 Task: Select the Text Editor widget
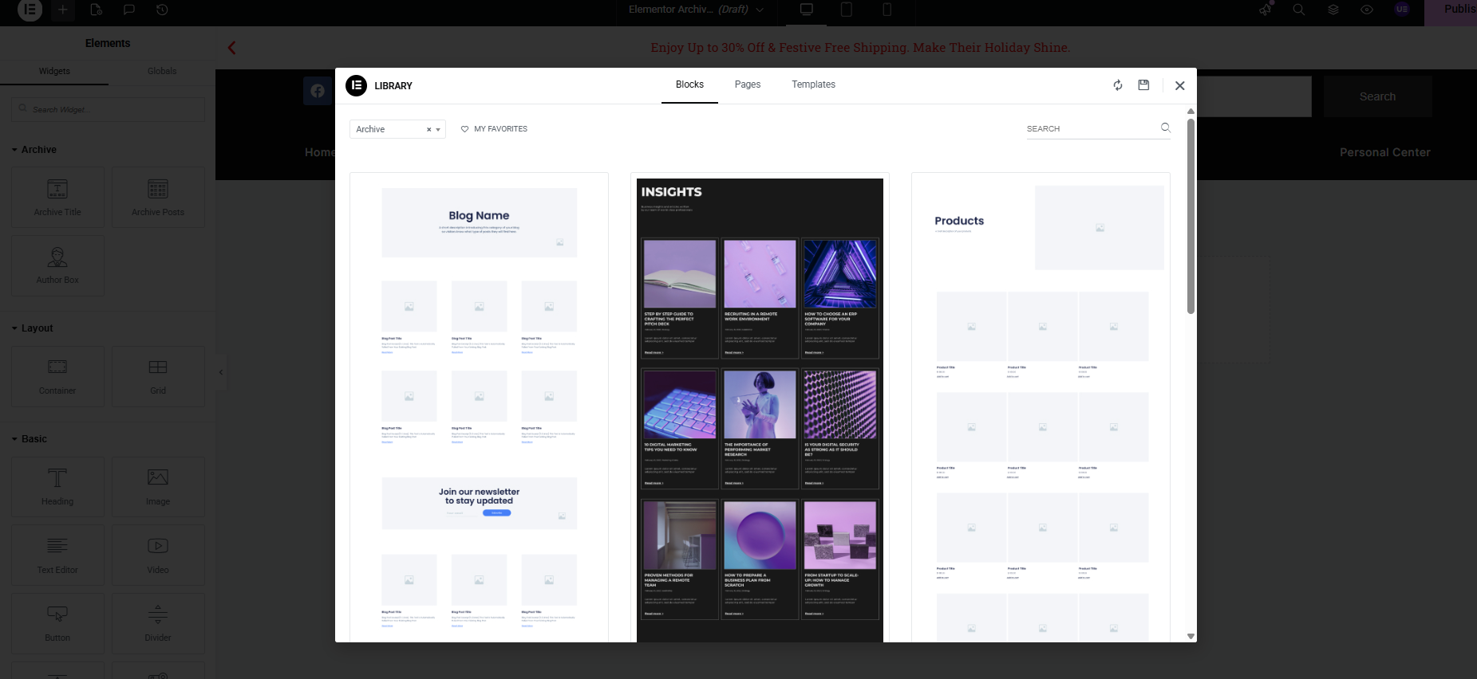tap(57, 555)
